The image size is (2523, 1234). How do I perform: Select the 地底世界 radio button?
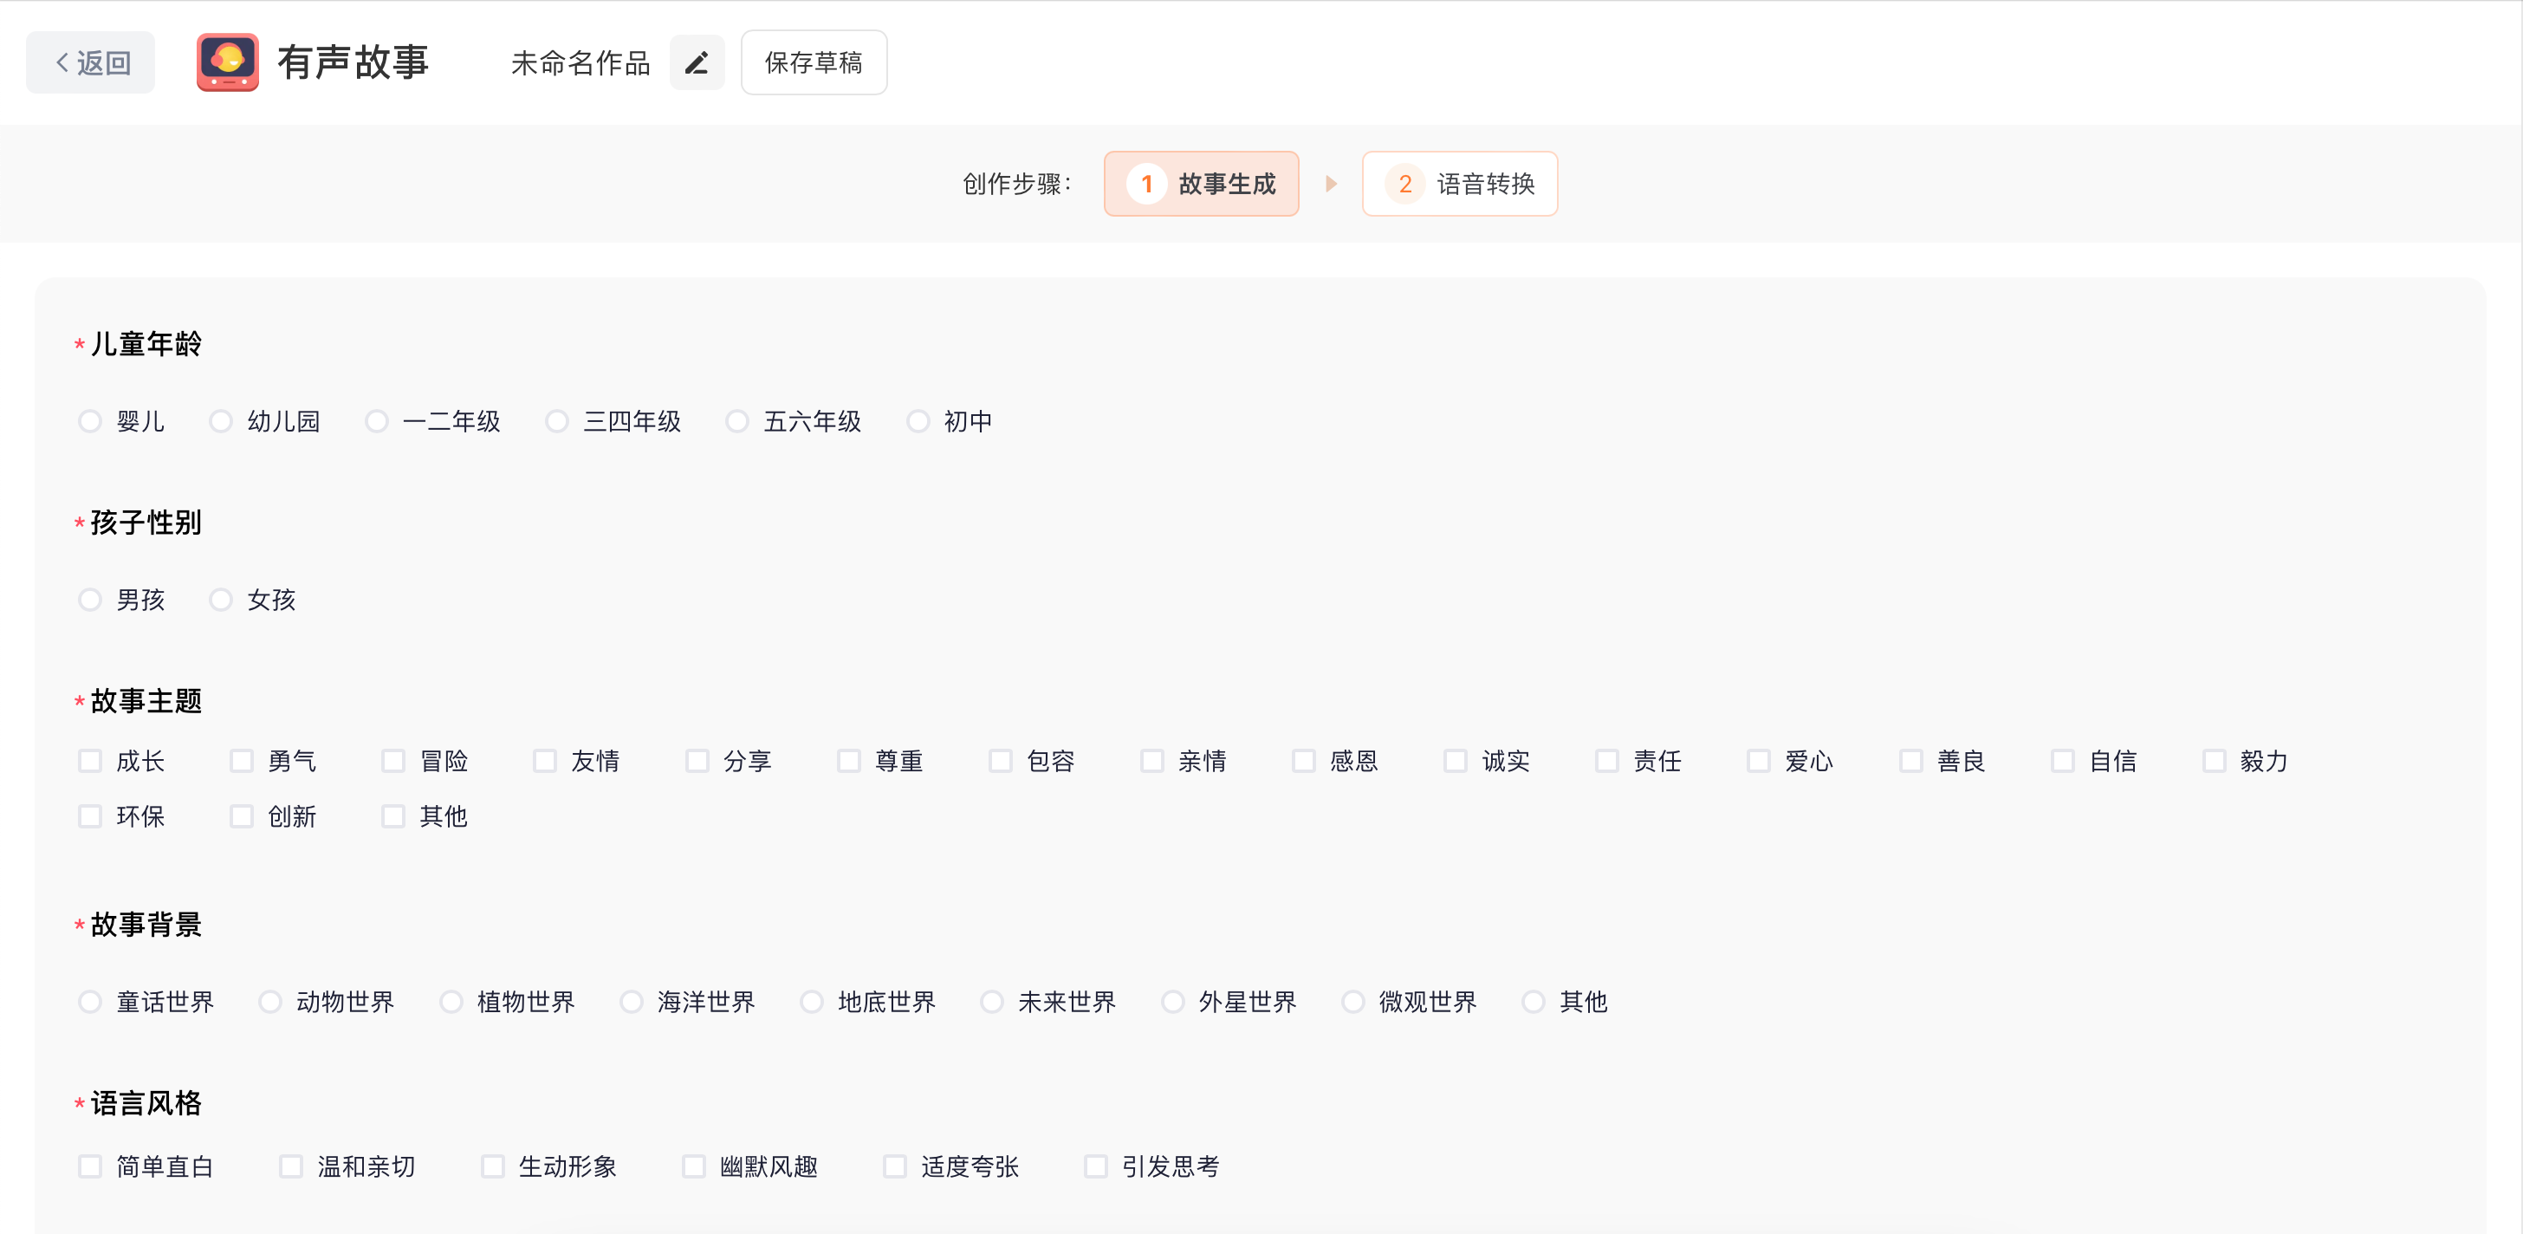pyautogui.click(x=812, y=1002)
